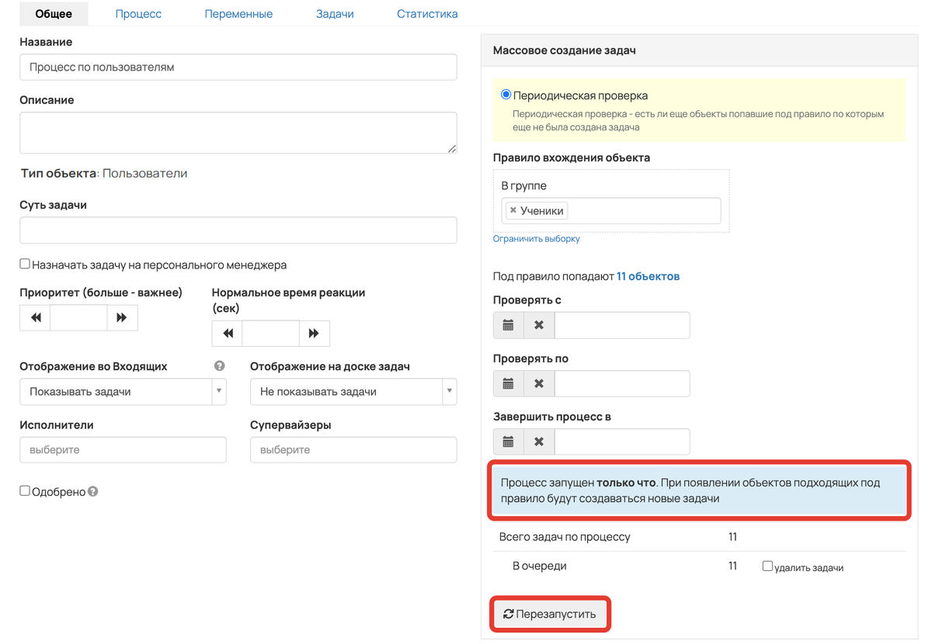This screenshot has height=644, width=932.
Task: Click the Суть задачи input field
Action: point(238,230)
